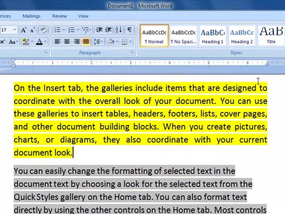Expand highlight color dropdown arrow
Image resolution: width=285 pixels, height=214 pixels.
tap(32, 42)
